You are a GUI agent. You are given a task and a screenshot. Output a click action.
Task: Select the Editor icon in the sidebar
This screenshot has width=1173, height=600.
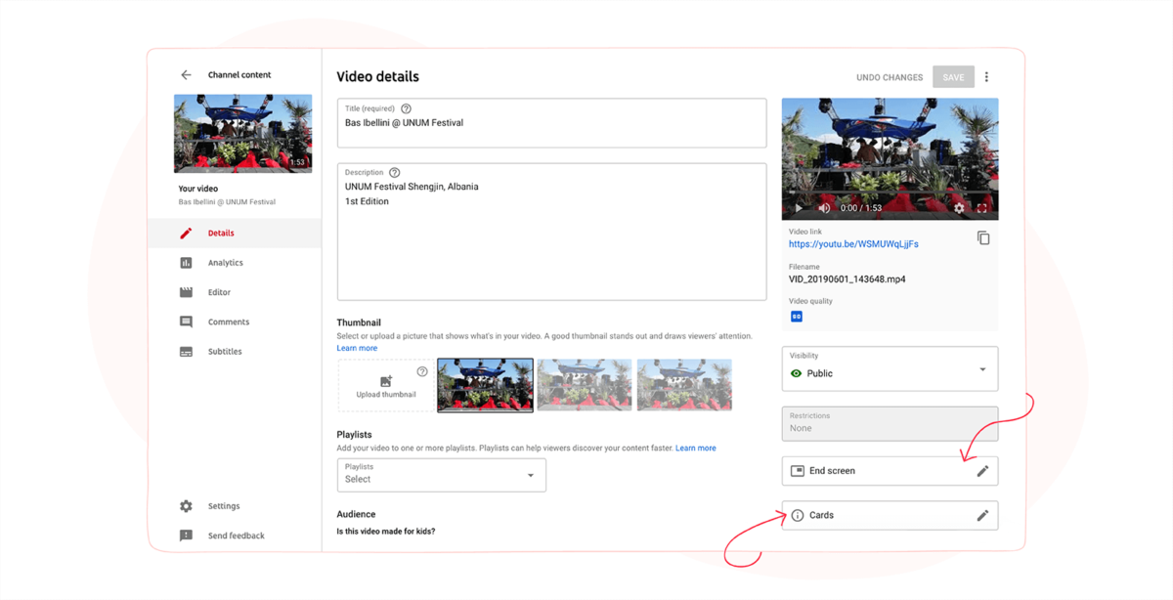[187, 291]
